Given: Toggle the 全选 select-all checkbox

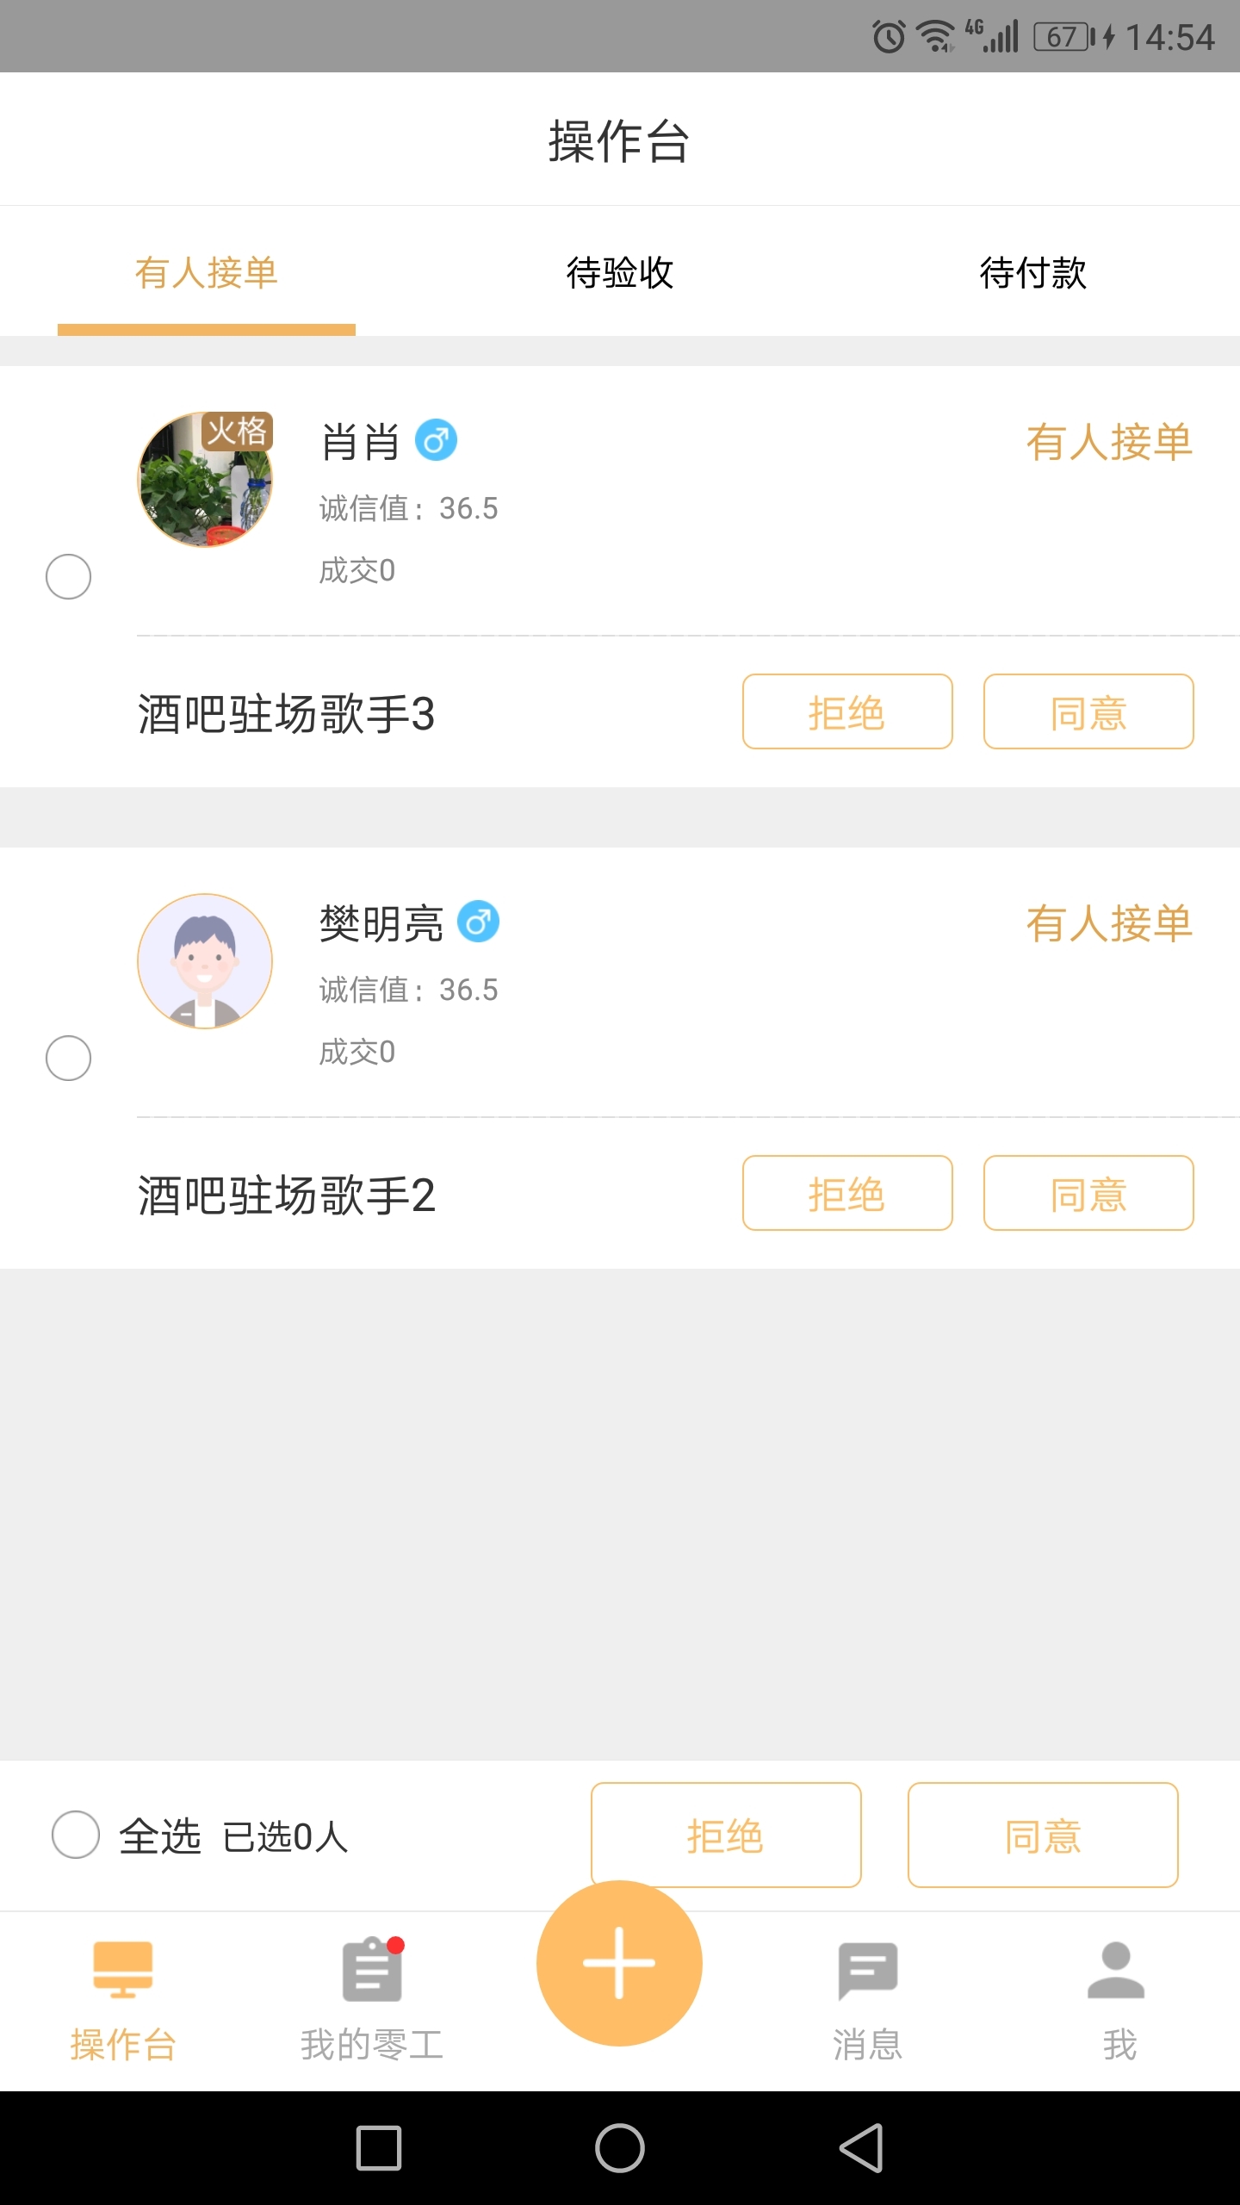Looking at the screenshot, I should click(76, 1834).
